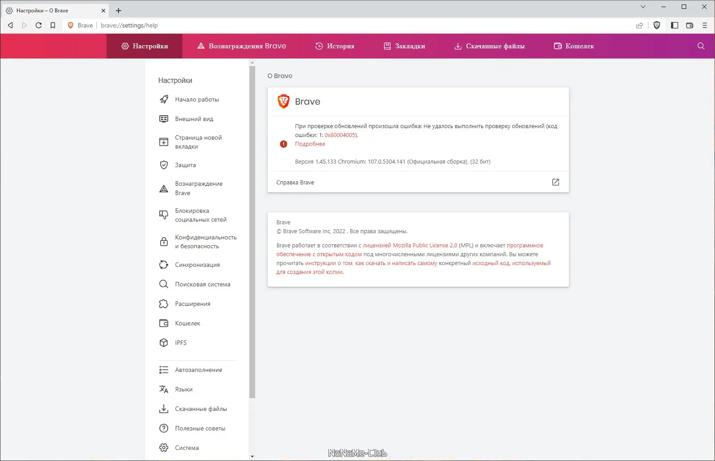Go to Синхронизация settings section

(197, 265)
